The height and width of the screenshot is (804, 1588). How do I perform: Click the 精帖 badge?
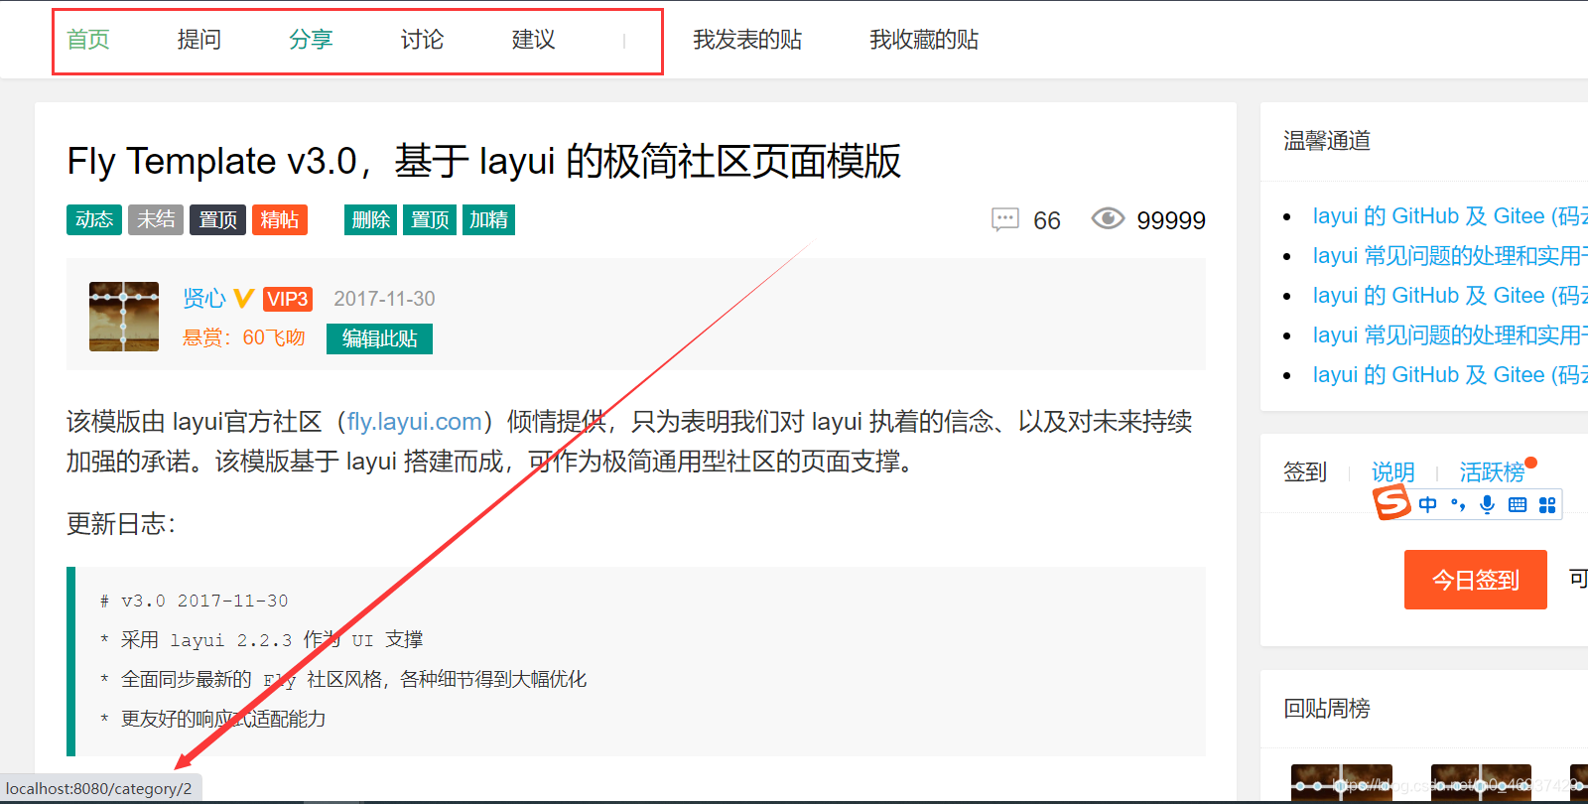pyautogui.click(x=280, y=219)
